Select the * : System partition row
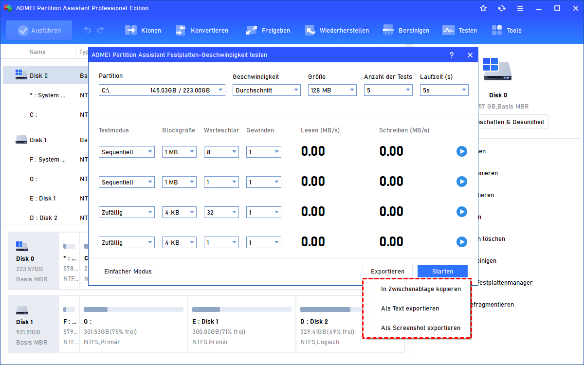The image size is (584, 365). click(46, 95)
